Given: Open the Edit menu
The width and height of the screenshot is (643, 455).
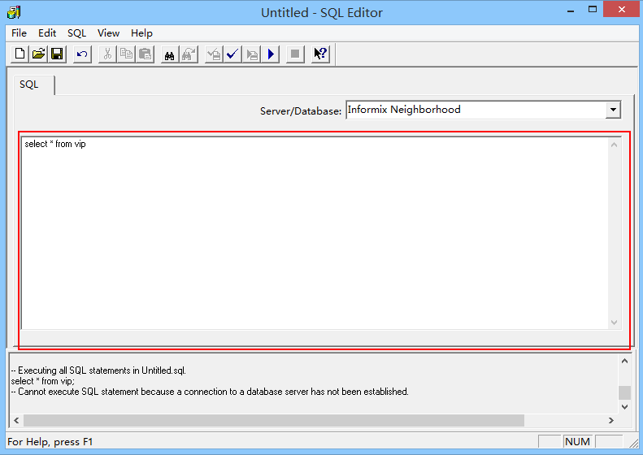Looking at the screenshot, I should point(47,33).
